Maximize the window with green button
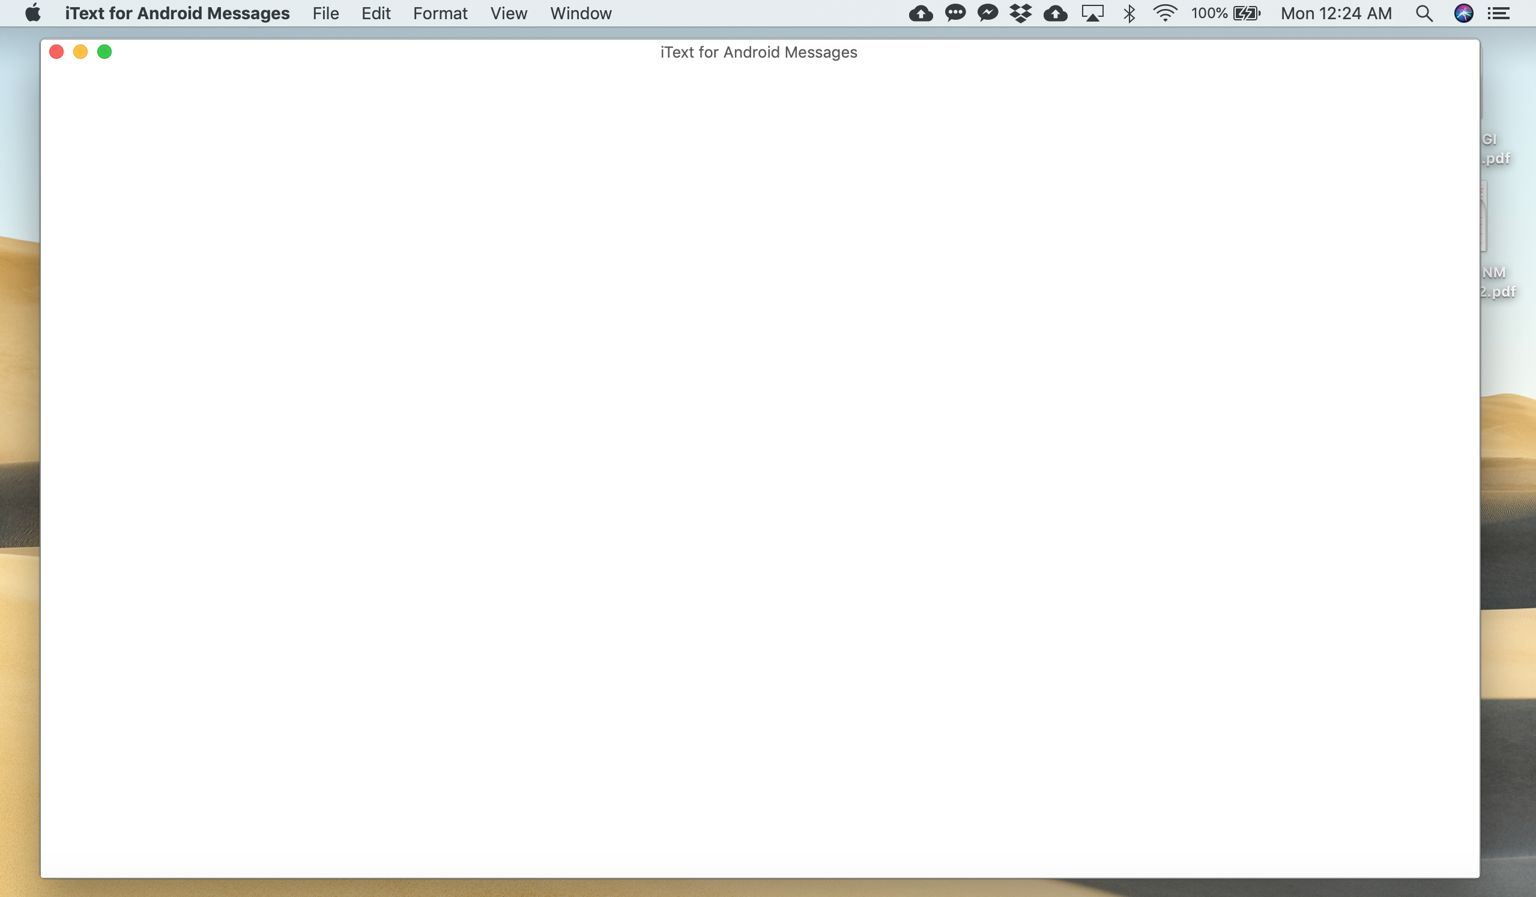 click(x=105, y=52)
